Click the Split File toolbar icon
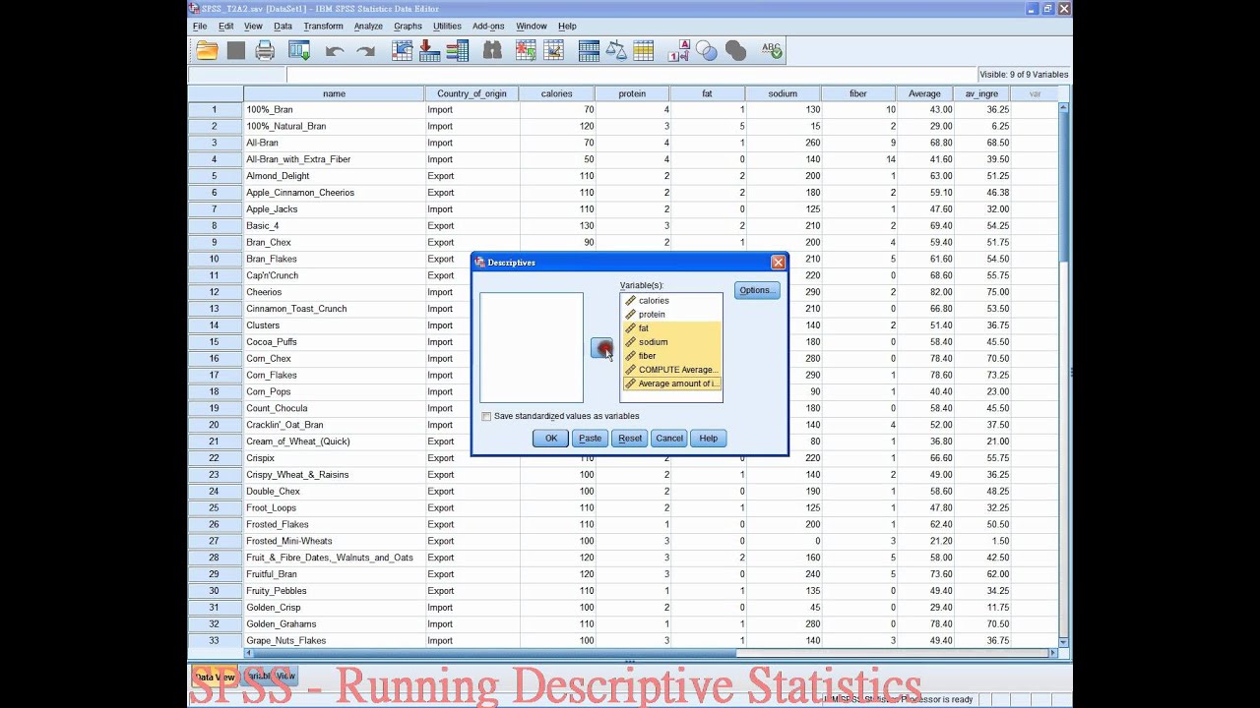Screen dimensions: 1260x708 pyautogui.click(x=589, y=51)
